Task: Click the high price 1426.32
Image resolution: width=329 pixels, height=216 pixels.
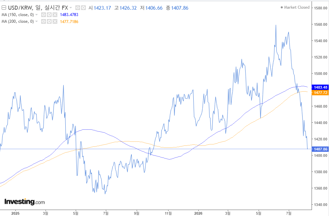Action: (128, 8)
